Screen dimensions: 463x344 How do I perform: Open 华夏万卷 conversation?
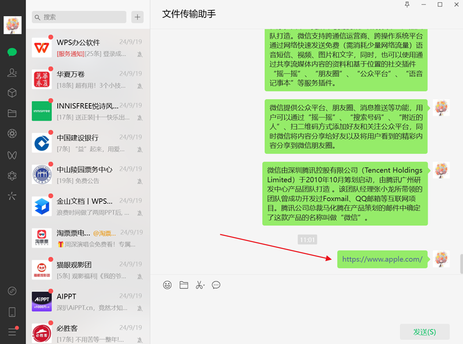coord(88,79)
